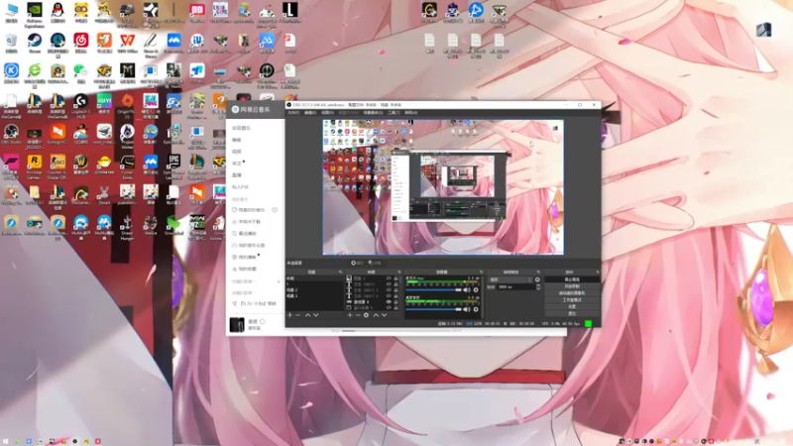Add new playlist plus in NetEase sidebar
The image size is (793, 446).
pyautogui.click(x=279, y=281)
